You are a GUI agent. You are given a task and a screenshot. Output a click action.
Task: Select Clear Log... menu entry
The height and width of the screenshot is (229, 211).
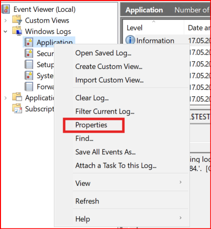click(92, 98)
